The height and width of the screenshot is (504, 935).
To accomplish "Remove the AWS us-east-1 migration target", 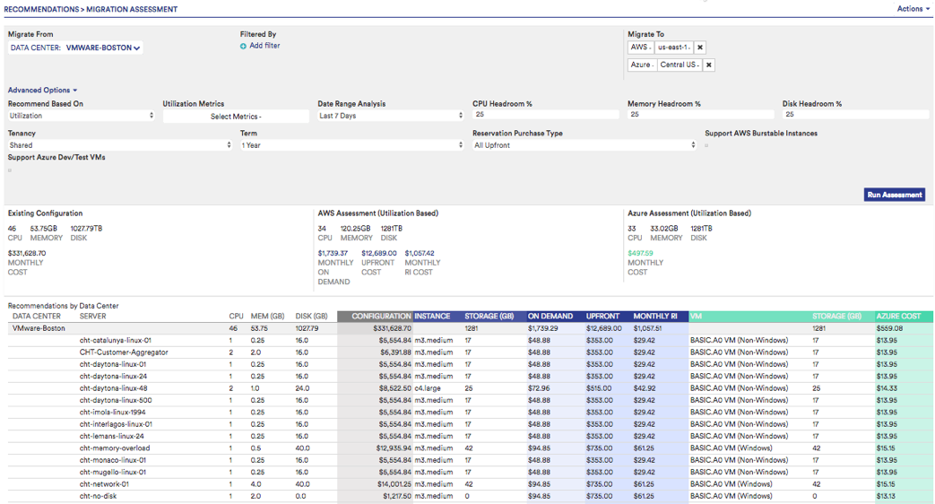I will [x=700, y=48].
